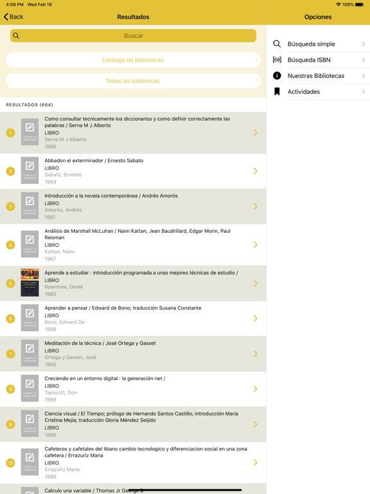The height and width of the screenshot is (494, 370).
Task: Open result 'Cafeteros y cafetales del libano'
Action: point(133,463)
